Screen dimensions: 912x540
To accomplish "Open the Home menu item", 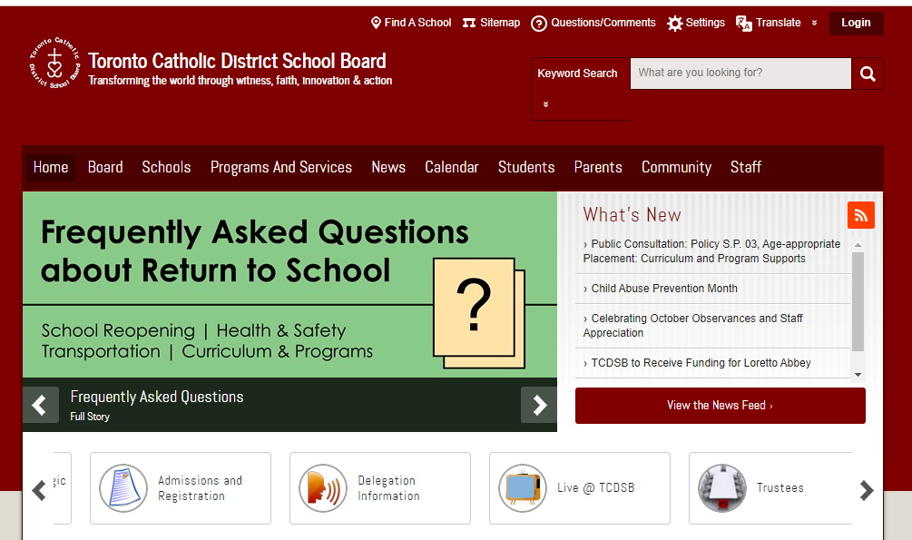I will (51, 168).
